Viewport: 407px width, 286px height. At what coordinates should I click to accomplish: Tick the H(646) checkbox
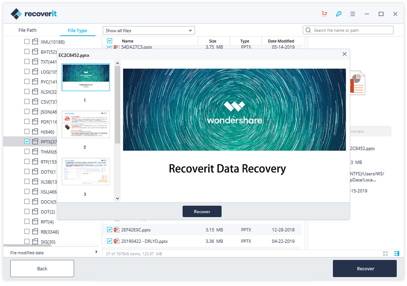(x=27, y=131)
